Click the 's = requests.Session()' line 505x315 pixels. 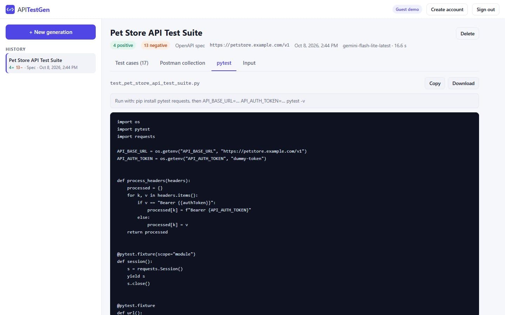pyautogui.click(x=155, y=269)
